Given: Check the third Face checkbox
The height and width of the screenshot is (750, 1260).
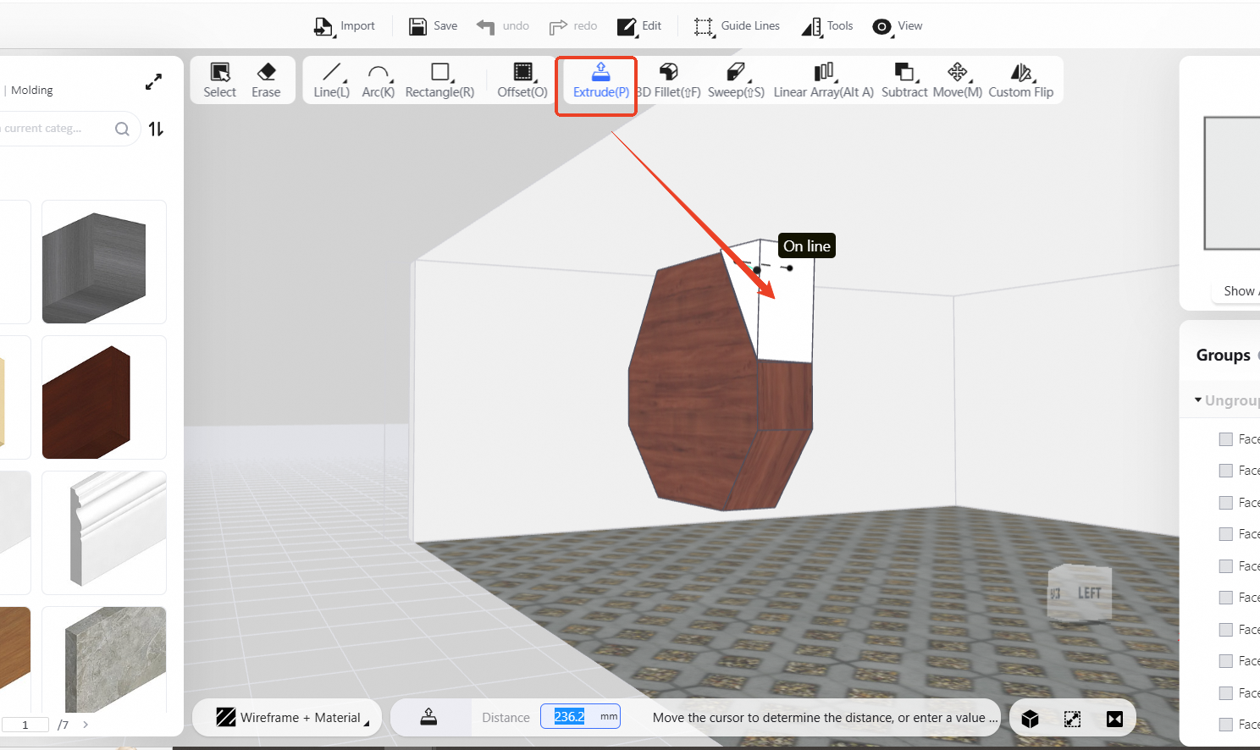Looking at the screenshot, I should click(1225, 503).
